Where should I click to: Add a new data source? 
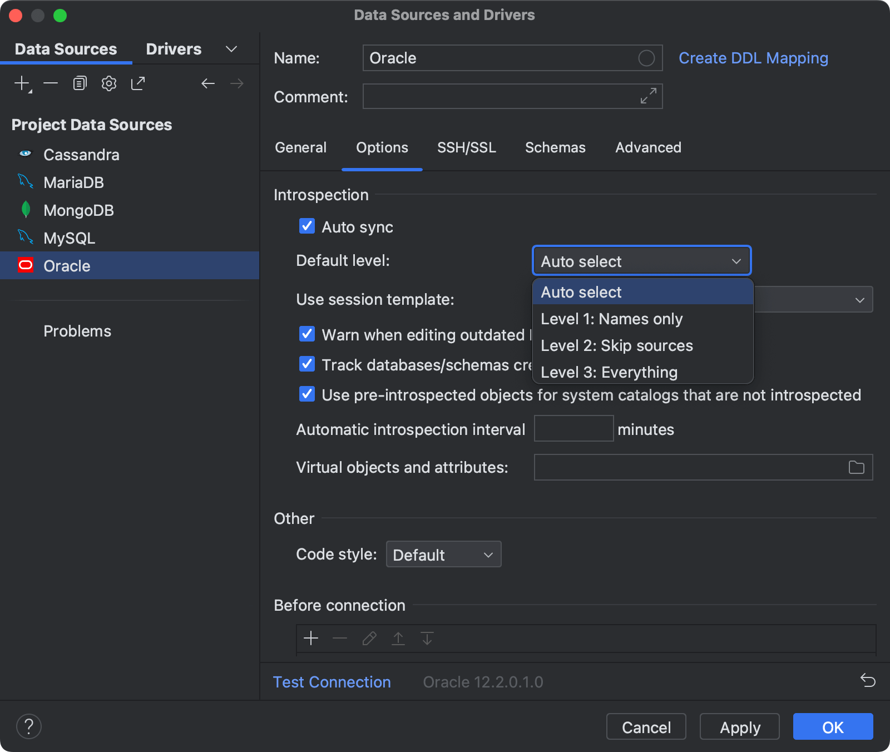(x=22, y=83)
